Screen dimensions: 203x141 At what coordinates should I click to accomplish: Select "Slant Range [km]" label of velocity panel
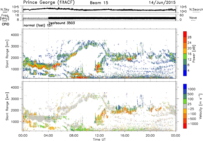point(7,106)
